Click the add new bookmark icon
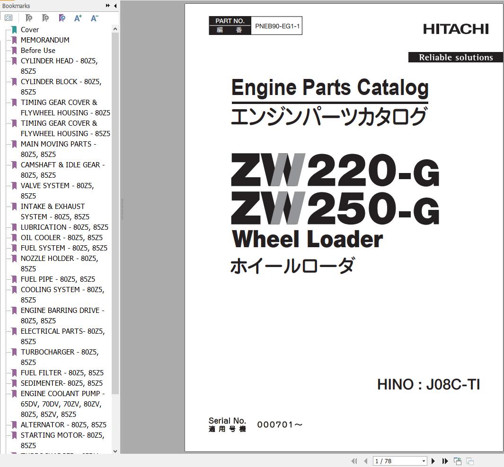Screen dimensions: 504x467 click(x=45, y=18)
